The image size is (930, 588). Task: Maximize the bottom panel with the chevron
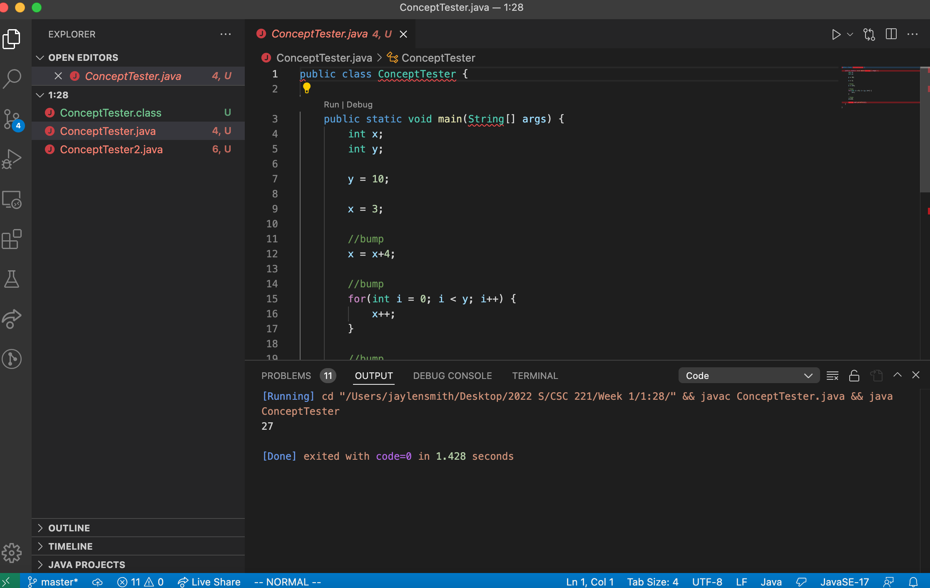point(897,376)
